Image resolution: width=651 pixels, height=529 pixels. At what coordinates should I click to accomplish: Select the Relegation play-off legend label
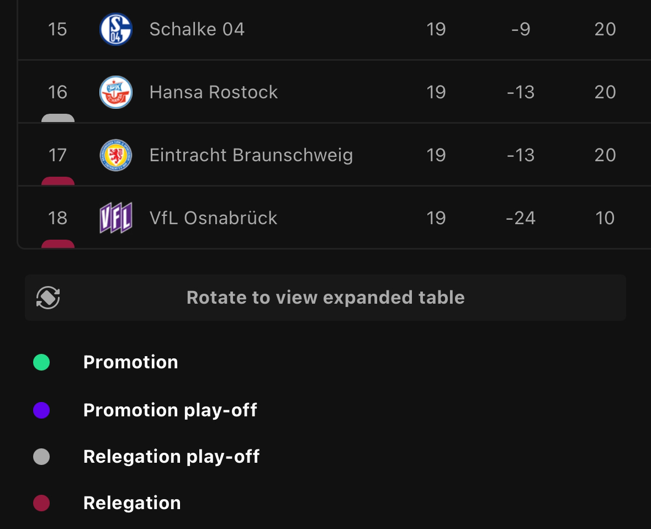(172, 457)
